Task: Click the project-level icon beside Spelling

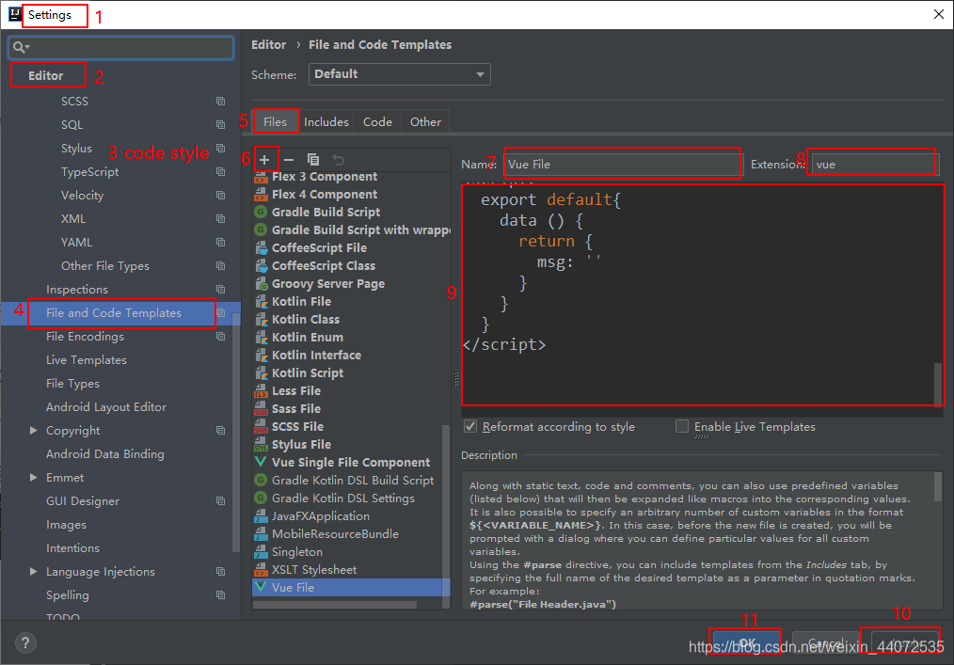Action: 221,595
